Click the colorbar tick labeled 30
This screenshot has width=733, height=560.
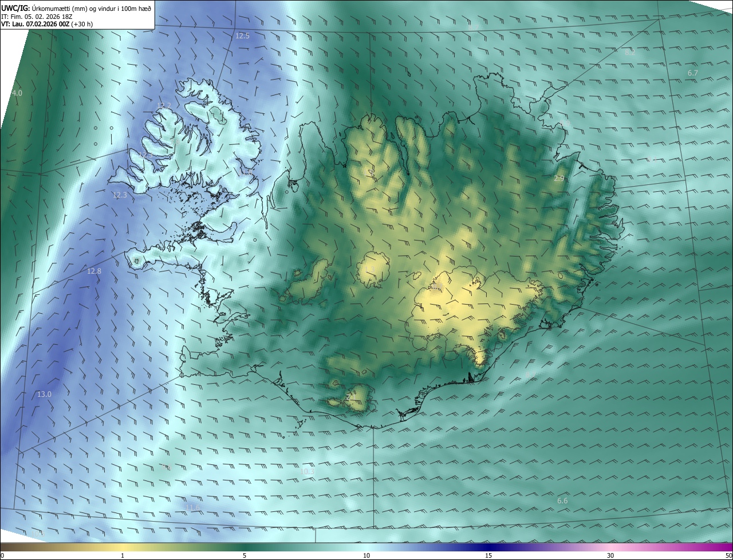(x=610, y=555)
